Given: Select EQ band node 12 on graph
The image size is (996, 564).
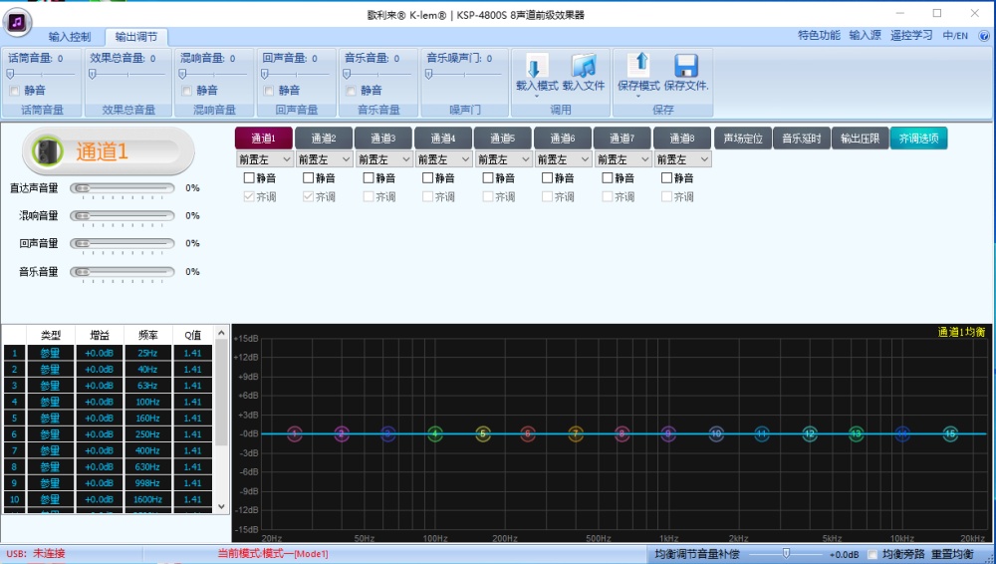Looking at the screenshot, I should coord(809,433).
